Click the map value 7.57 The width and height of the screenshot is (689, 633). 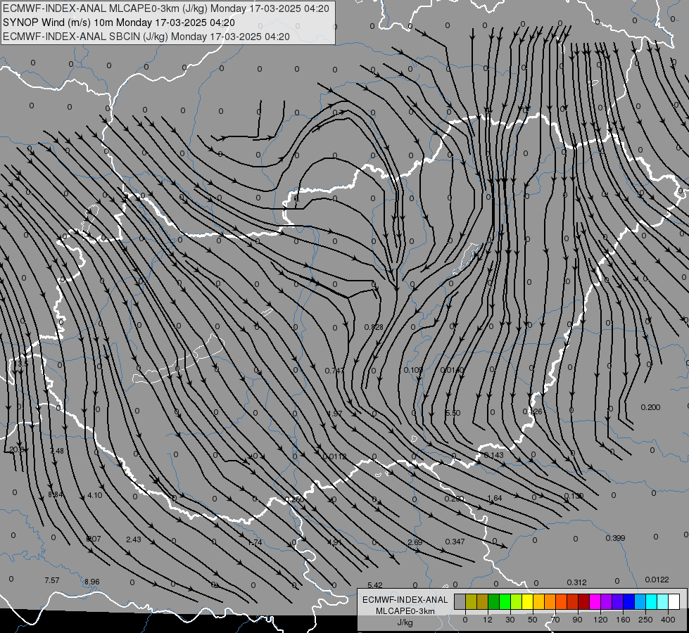52,580
